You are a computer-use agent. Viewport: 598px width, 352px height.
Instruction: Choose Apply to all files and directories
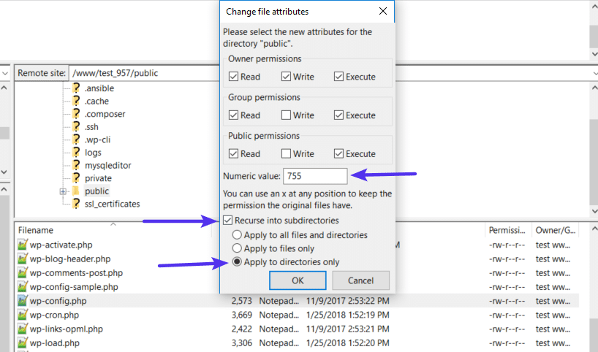pos(238,235)
